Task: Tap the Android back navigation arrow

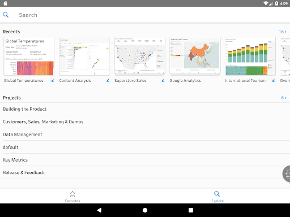Action: [x=99, y=210]
